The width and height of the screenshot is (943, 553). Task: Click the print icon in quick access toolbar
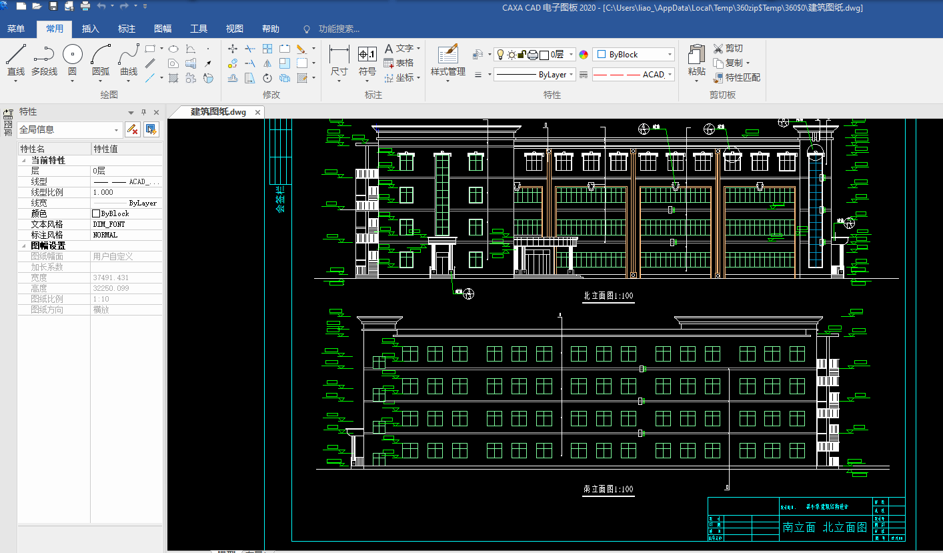pos(85,6)
